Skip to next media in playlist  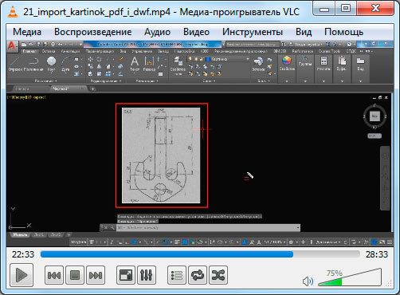tap(96, 275)
